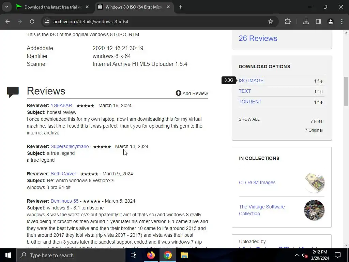Open a new tab with plus button
The width and height of the screenshot is (349, 262).
pos(181,7)
